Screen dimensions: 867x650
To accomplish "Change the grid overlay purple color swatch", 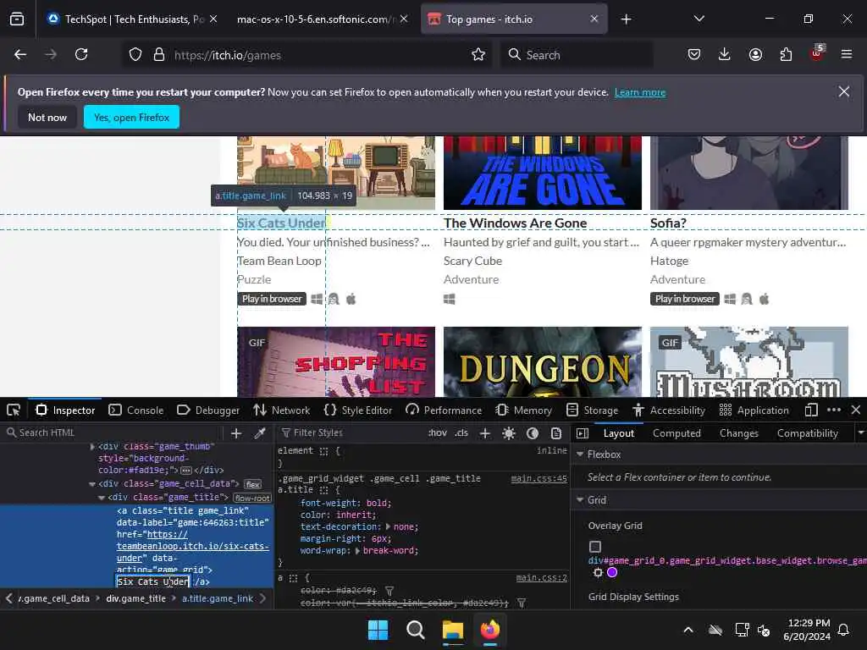I will pos(612,573).
